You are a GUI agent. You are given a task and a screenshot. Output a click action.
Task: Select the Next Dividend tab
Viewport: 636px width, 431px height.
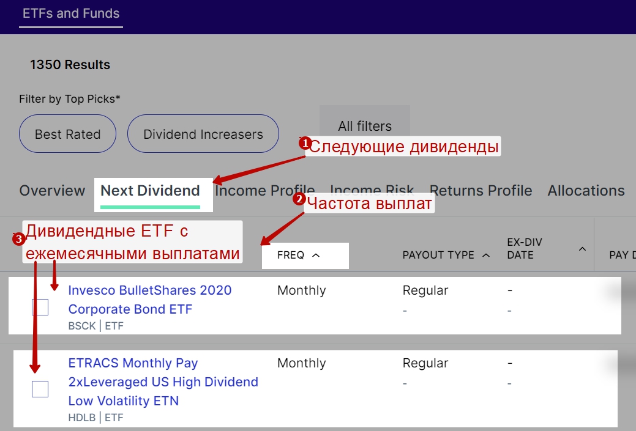pyautogui.click(x=150, y=191)
